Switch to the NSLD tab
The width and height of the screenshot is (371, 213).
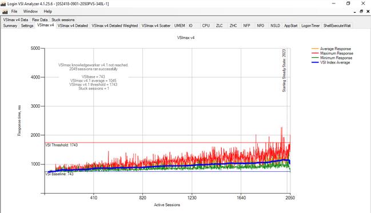[275, 26]
